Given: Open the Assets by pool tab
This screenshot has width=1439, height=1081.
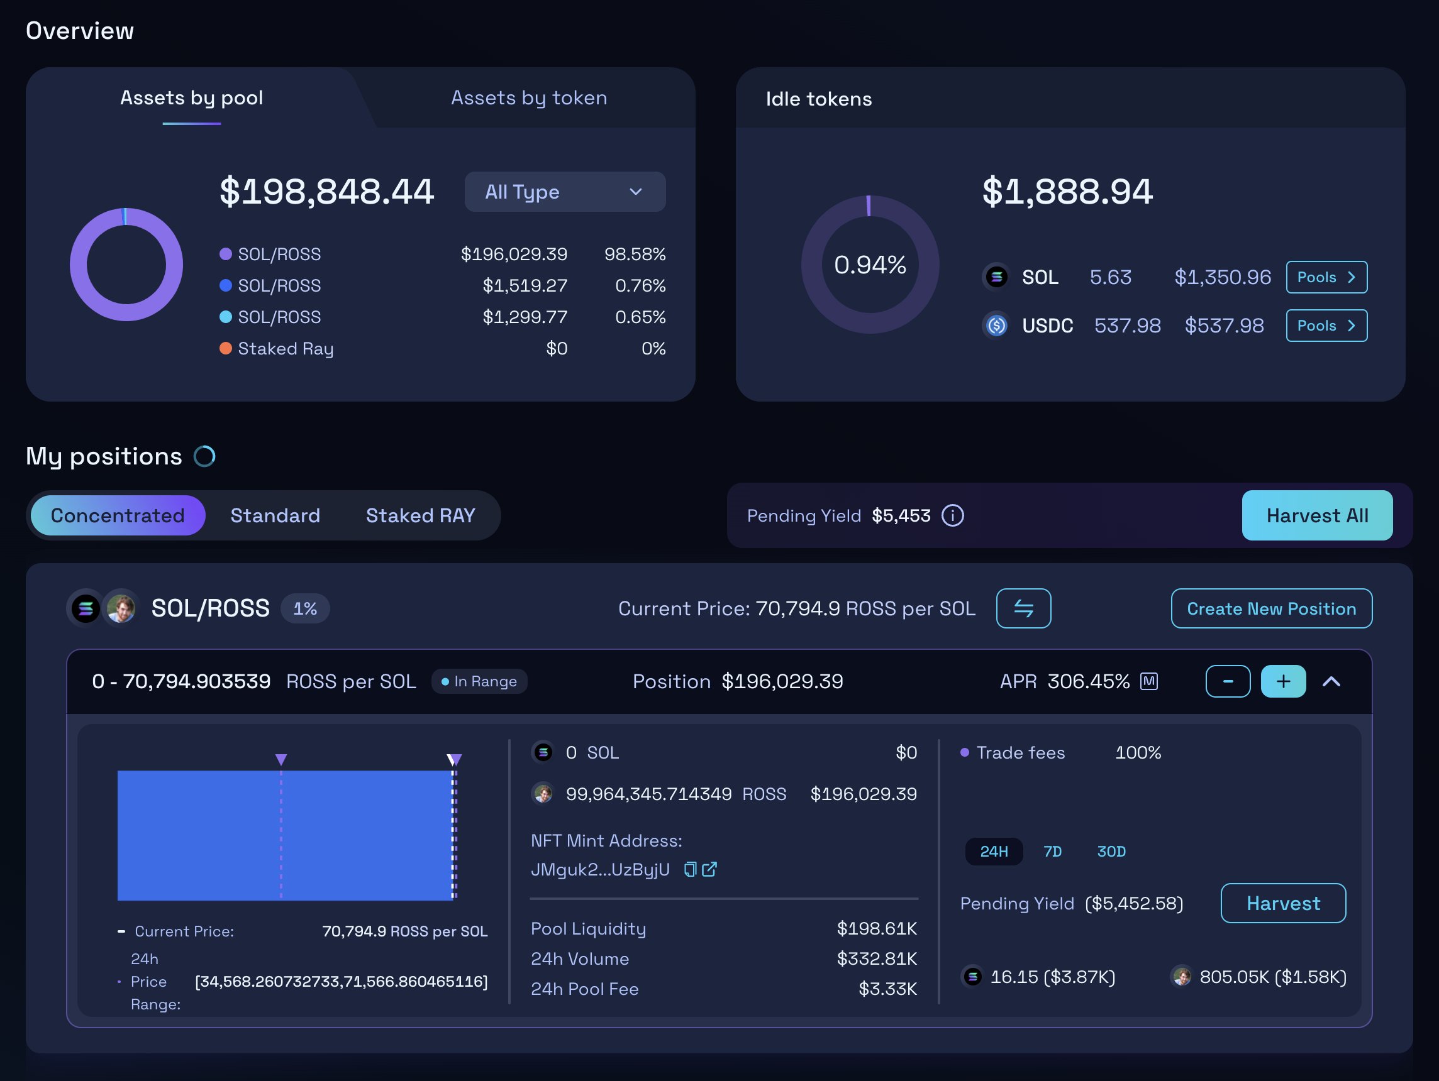Looking at the screenshot, I should pos(191,97).
